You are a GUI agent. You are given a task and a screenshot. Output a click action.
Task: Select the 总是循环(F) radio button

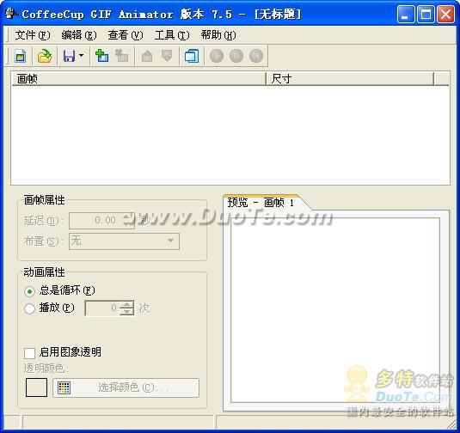[x=29, y=291]
